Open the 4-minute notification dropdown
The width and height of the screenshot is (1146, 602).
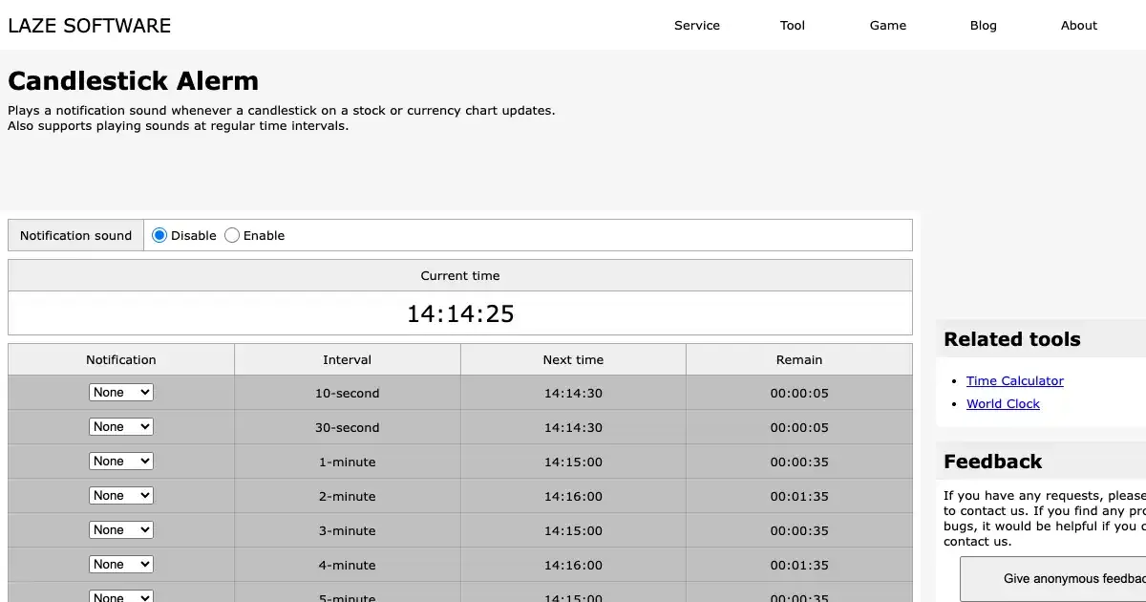121,565
